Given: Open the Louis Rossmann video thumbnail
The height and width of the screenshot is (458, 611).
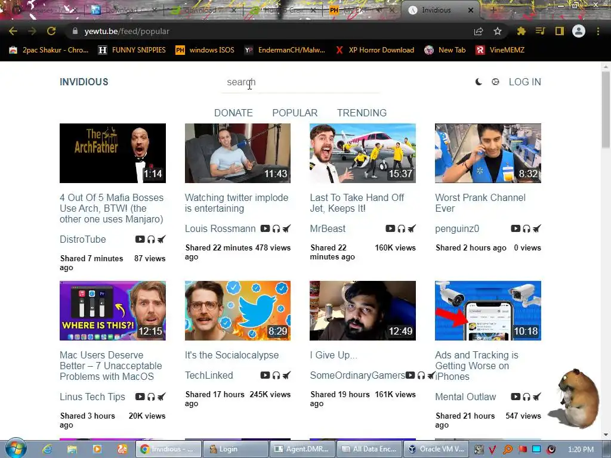Looking at the screenshot, I should pyautogui.click(x=237, y=153).
